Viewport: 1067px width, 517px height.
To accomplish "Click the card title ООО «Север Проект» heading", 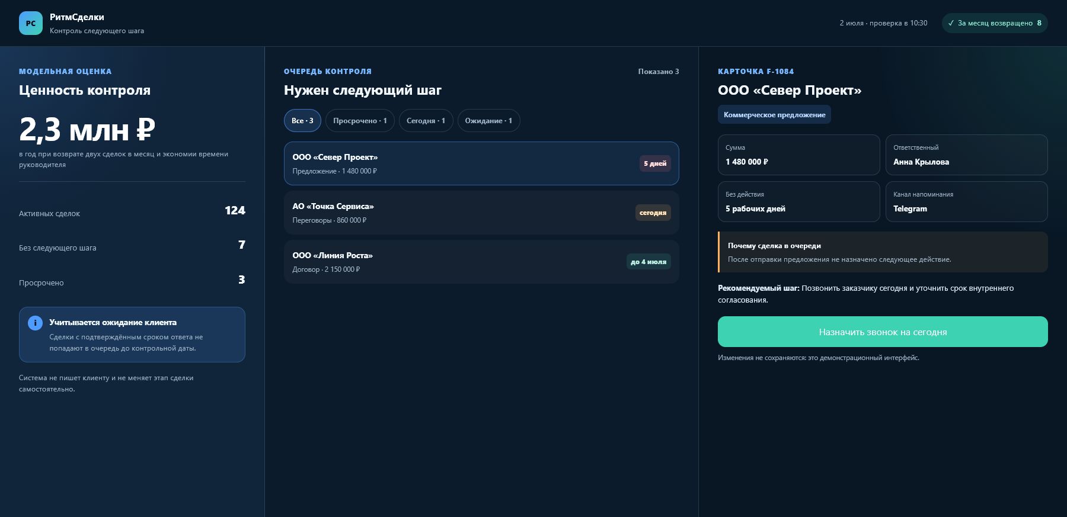I will pyautogui.click(x=790, y=90).
